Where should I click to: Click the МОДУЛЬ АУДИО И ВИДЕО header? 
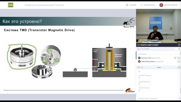tap(149, 45)
